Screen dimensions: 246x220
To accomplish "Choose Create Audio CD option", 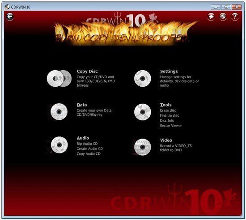I will click(x=90, y=148).
